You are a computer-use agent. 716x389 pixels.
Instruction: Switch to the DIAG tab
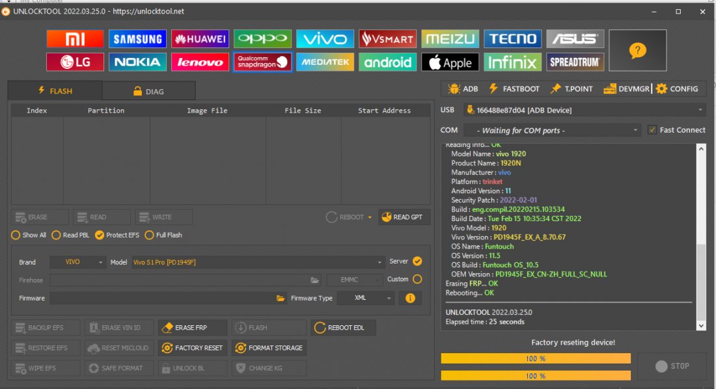click(x=149, y=91)
